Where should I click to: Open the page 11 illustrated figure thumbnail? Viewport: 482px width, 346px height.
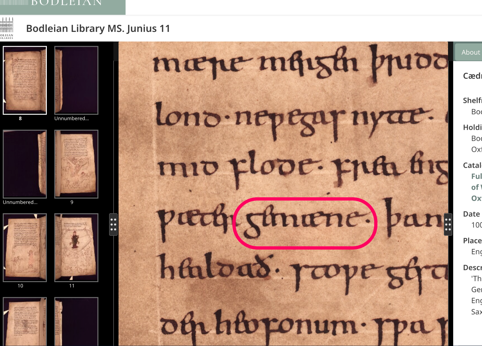point(76,247)
